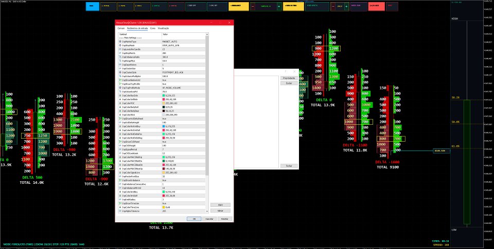The width and height of the screenshot is (494, 249).
Task: Click the boolean icon beside InpShowCVDPanel
Action: tap(120, 142)
